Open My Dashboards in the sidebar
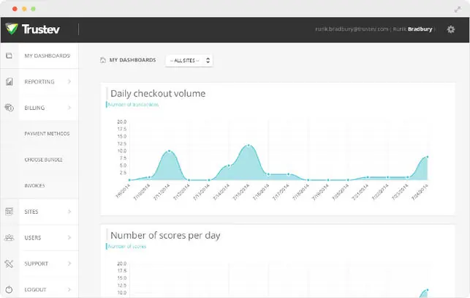470x298 pixels. pos(47,56)
